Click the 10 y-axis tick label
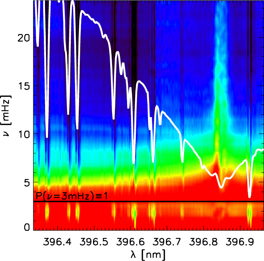The image size is (264, 261). click(x=24, y=134)
